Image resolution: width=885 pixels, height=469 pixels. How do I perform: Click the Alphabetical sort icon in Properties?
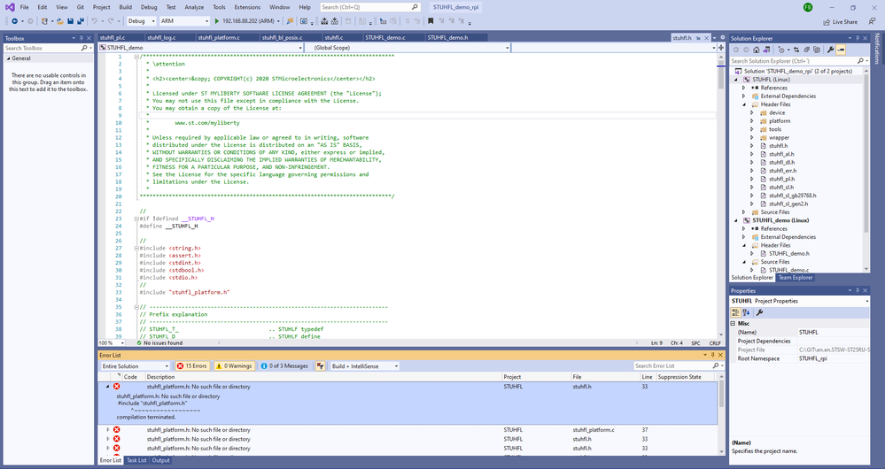point(747,312)
